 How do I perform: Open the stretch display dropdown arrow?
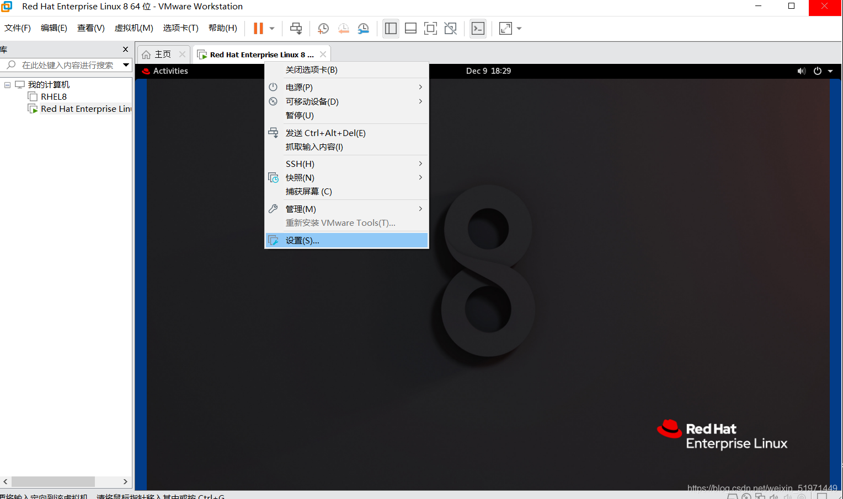pyautogui.click(x=519, y=29)
